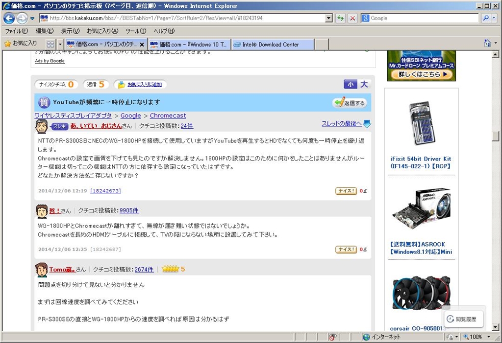
Task: Click ナイス! button on the 12:19 post
Action: pyautogui.click(x=346, y=191)
